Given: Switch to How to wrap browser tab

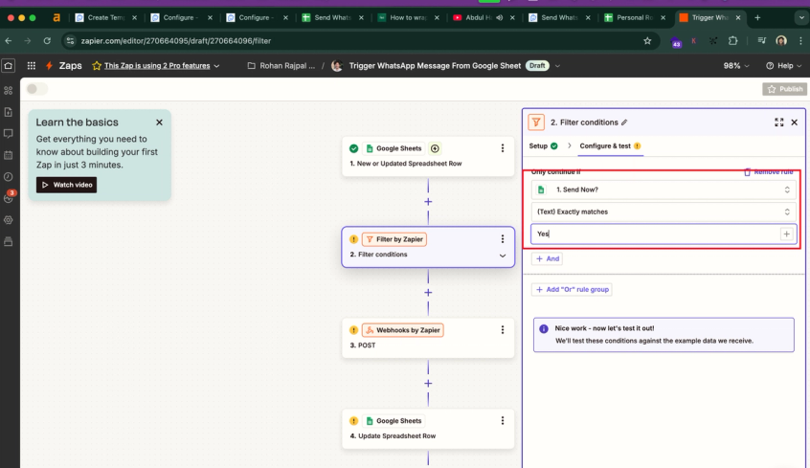Looking at the screenshot, I should coord(408,17).
